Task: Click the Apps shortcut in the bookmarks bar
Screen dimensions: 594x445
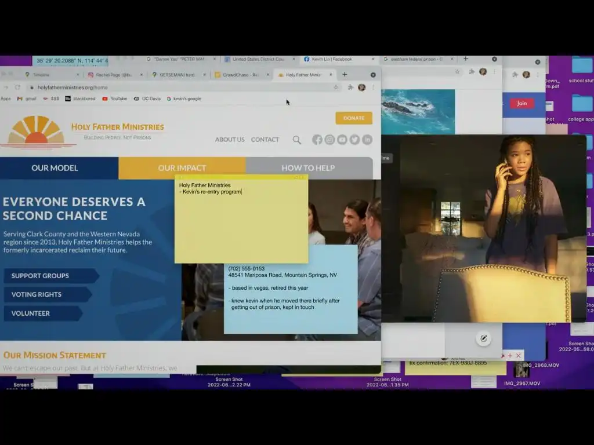Action: point(6,99)
